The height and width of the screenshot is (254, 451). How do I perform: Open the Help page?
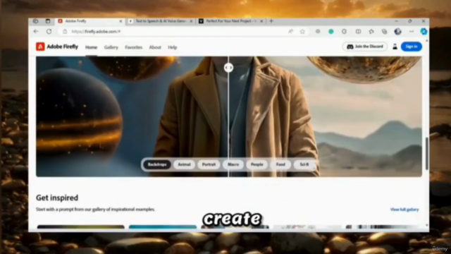[x=172, y=47]
